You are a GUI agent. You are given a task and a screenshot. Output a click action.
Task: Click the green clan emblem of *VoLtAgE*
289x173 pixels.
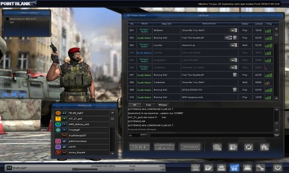58,130
